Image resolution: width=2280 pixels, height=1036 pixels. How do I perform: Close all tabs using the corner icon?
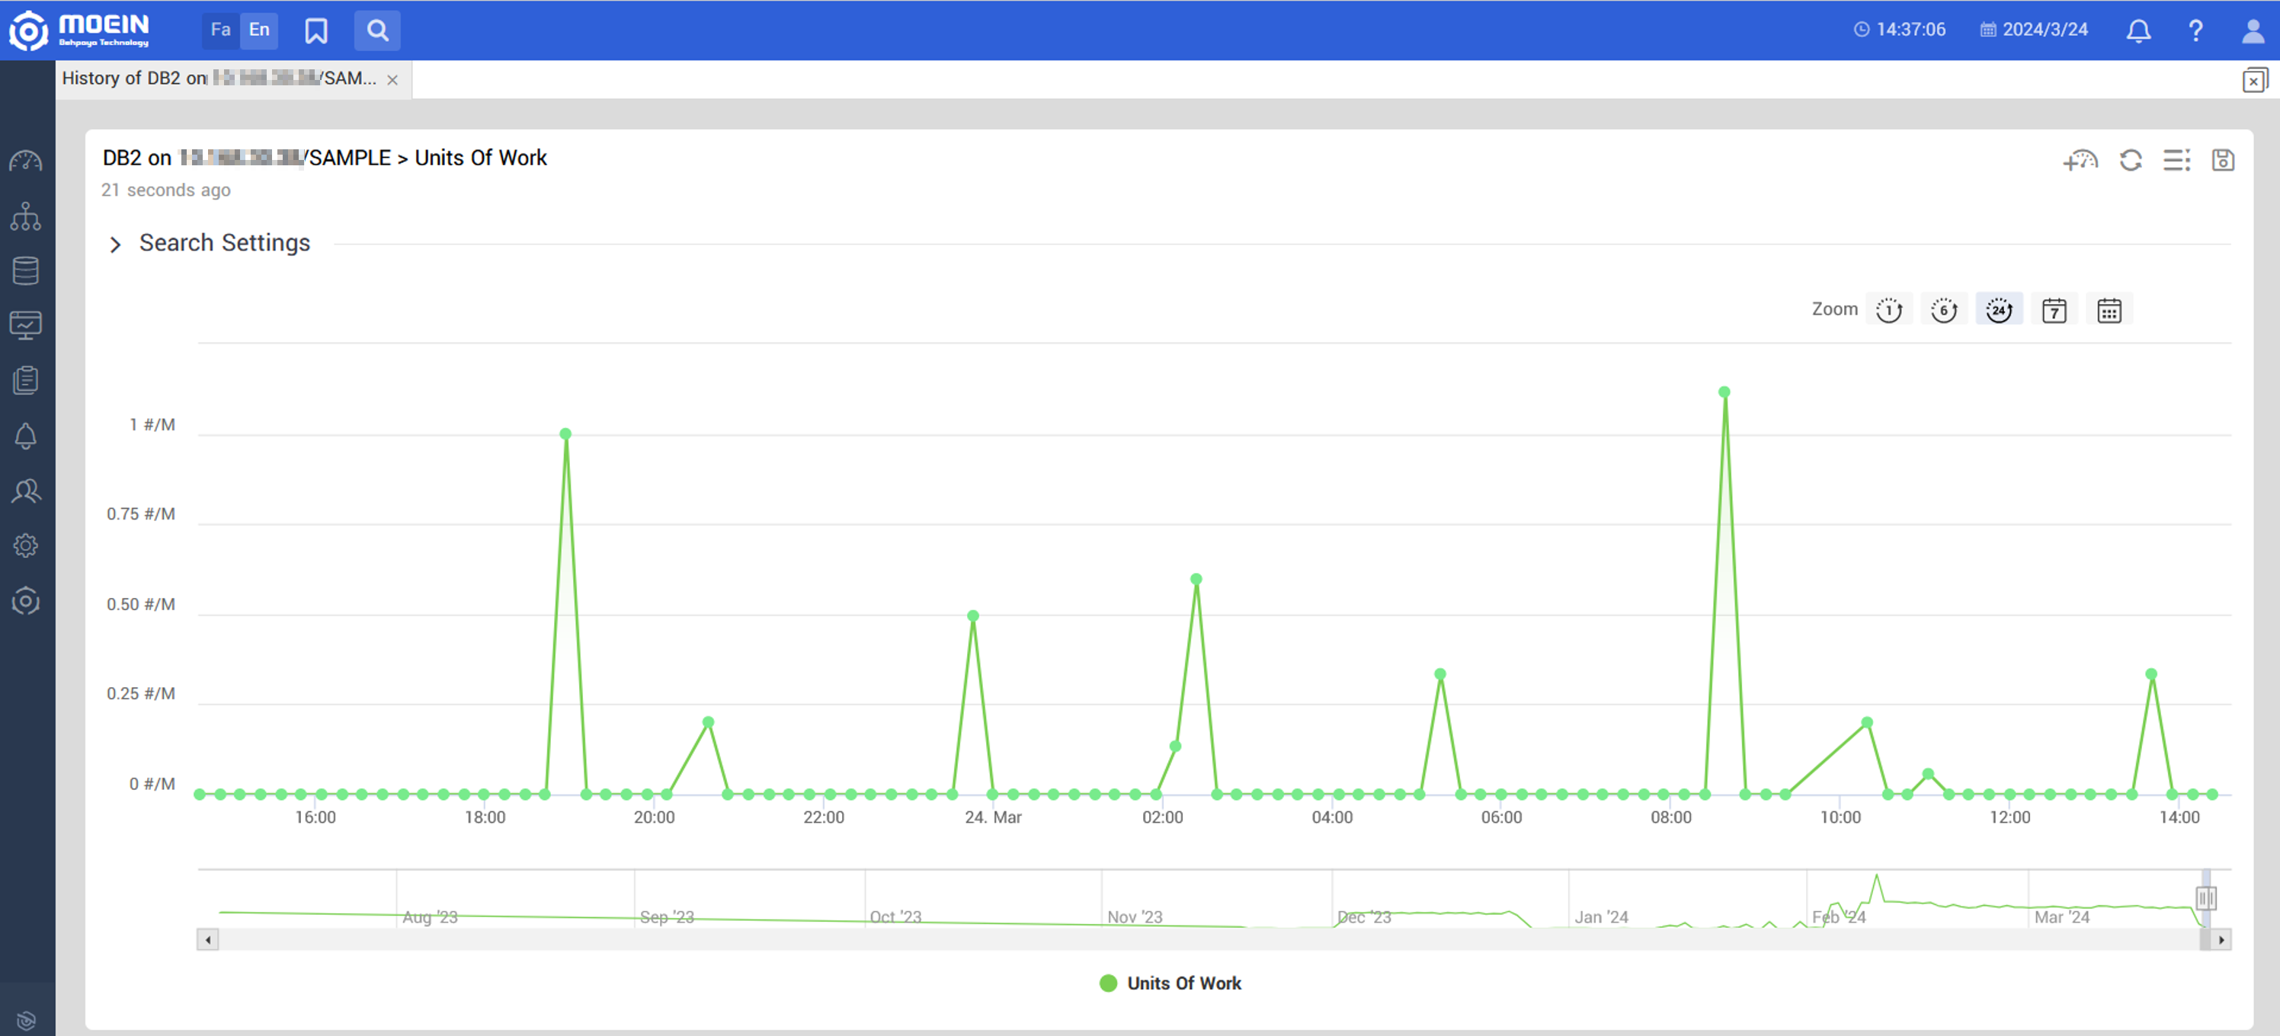point(2254,81)
